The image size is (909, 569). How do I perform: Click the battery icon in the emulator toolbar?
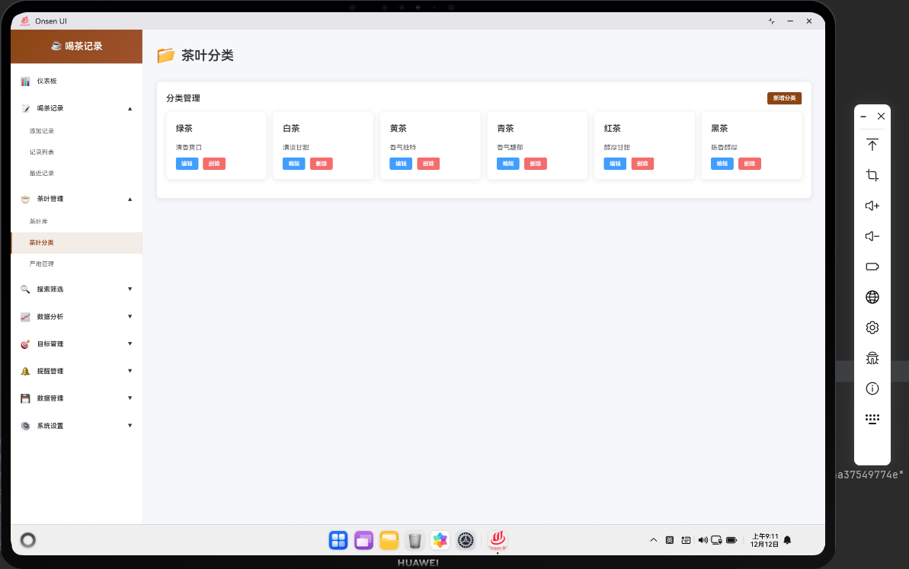[872, 267]
